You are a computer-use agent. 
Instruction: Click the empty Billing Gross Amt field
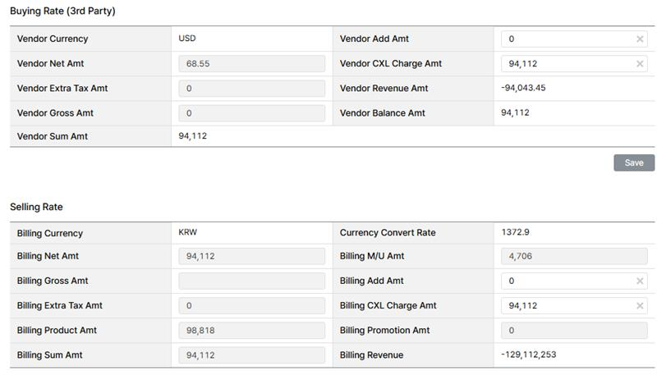[x=251, y=281]
